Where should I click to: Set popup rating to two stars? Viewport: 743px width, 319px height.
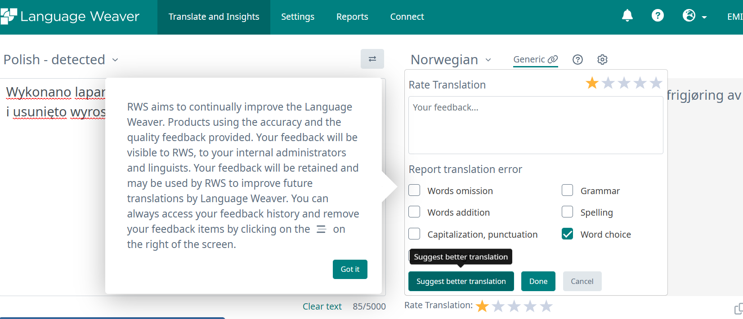tap(608, 83)
